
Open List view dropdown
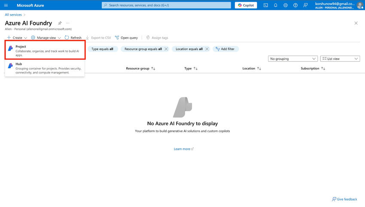click(x=340, y=59)
